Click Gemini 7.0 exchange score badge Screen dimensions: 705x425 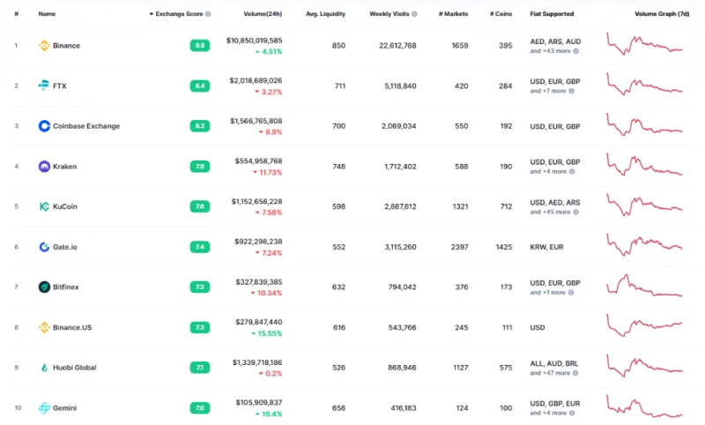click(x=200, y=408)
